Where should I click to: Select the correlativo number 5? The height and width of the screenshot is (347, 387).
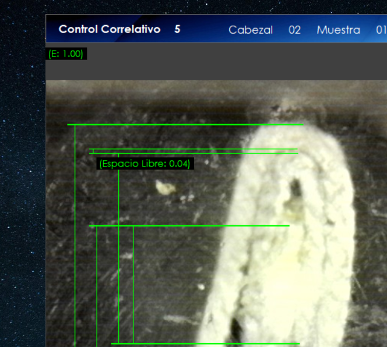[177, 29]
